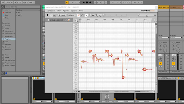
Task: Toggle the yellow metronome button in transport
Action: point(67,2)
